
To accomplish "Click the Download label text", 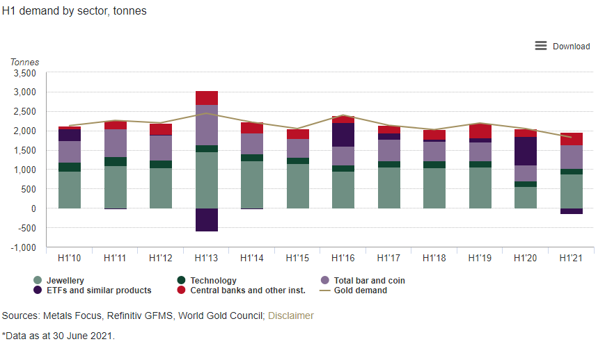I will tap(571, 47).
